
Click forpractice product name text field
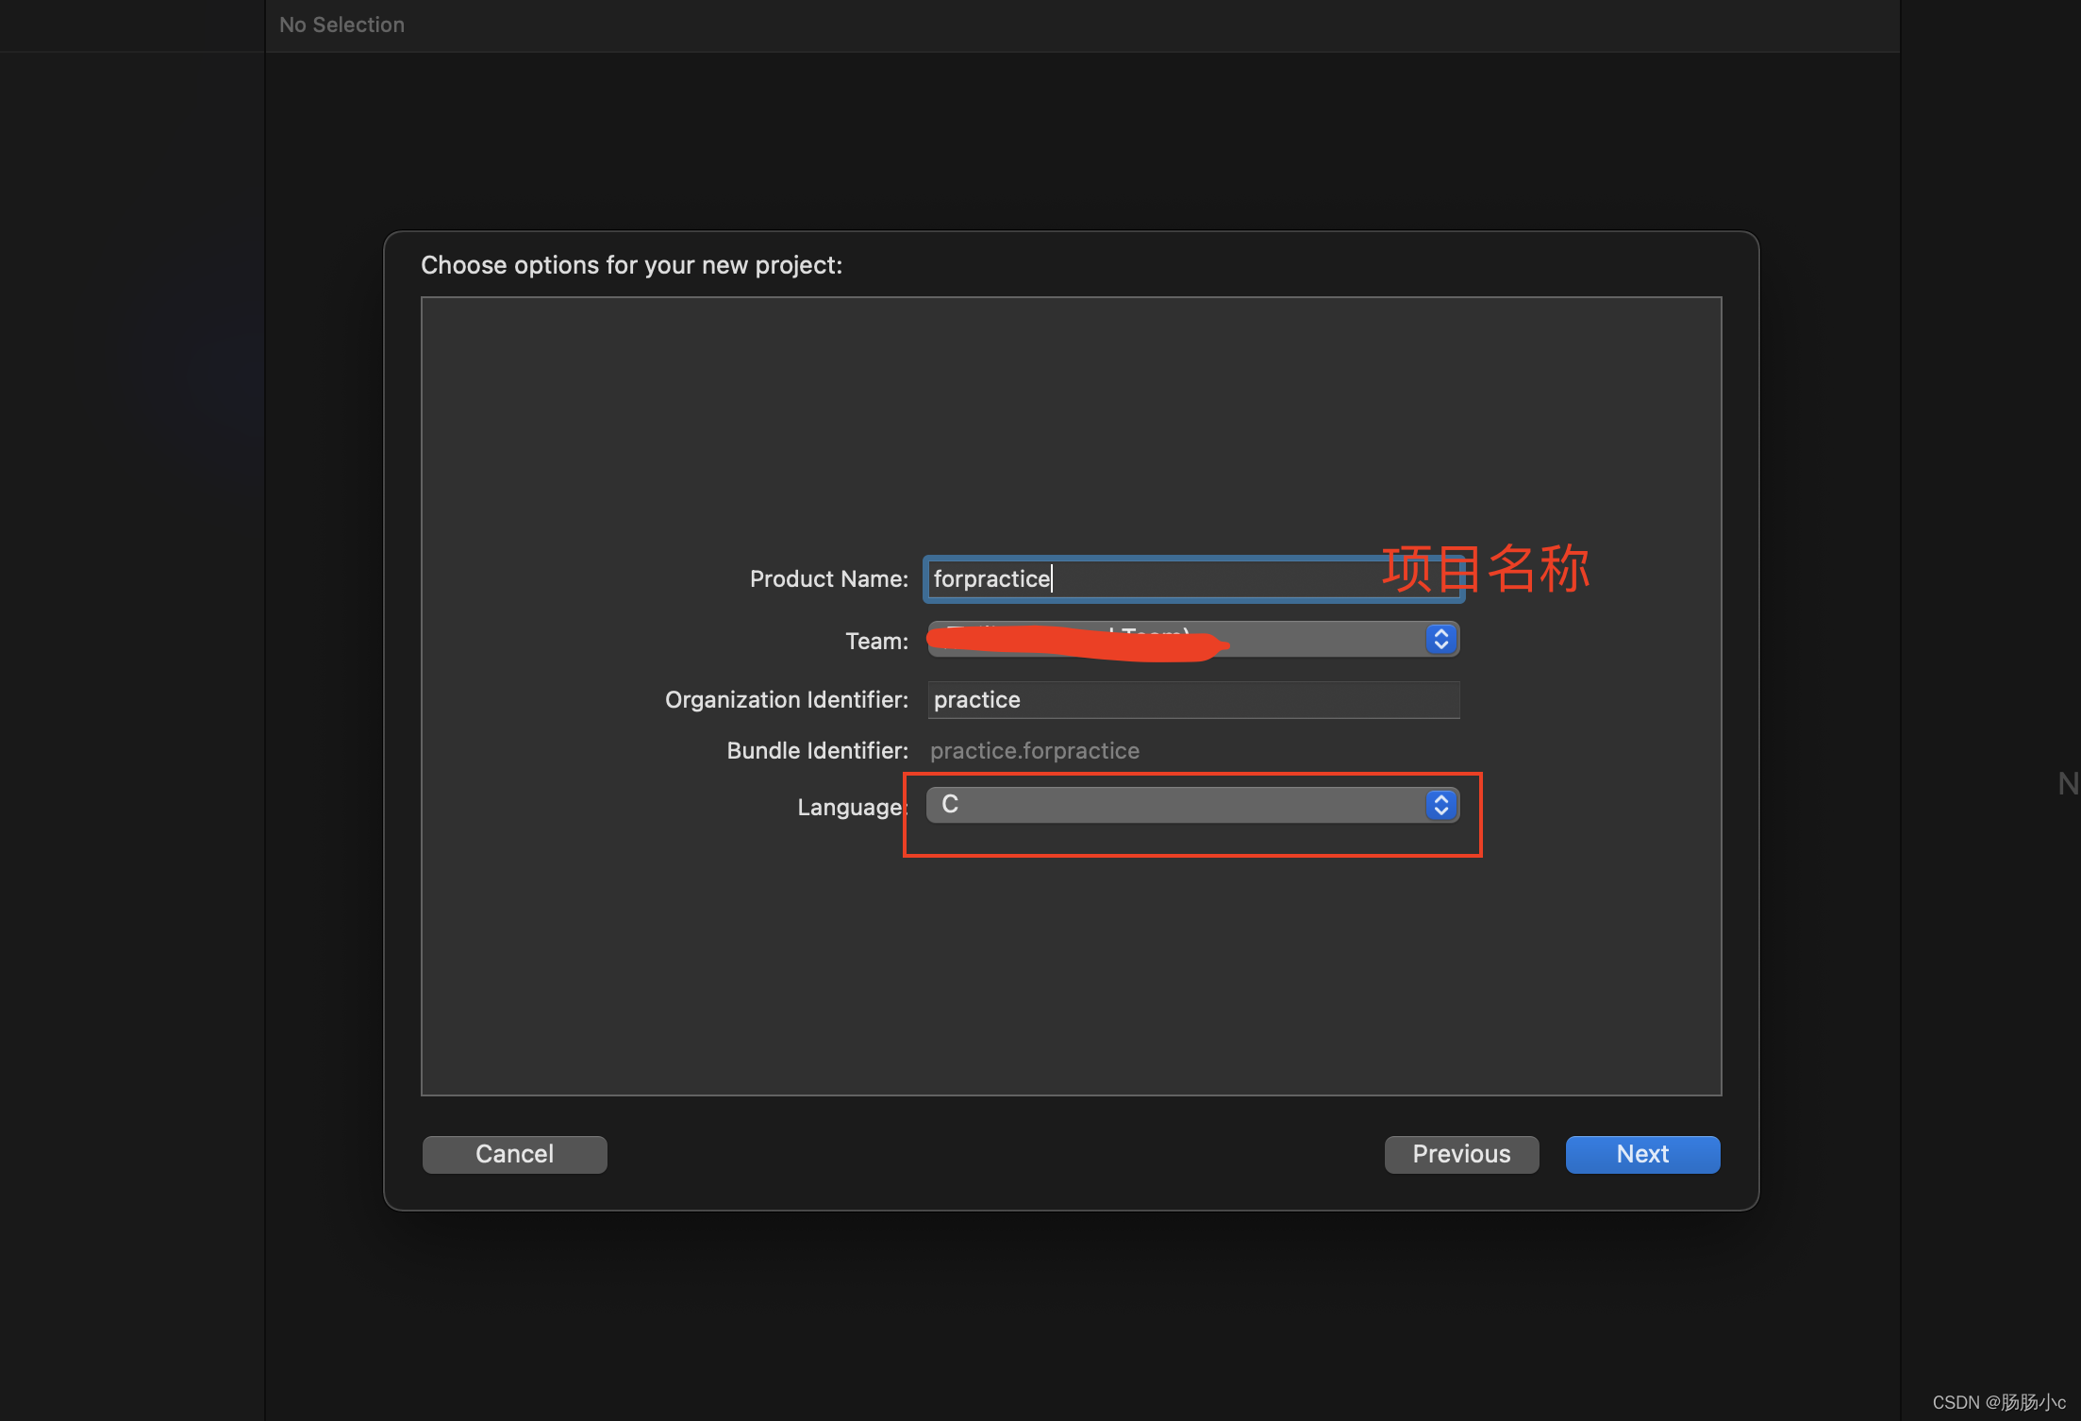pos(1186,577)
